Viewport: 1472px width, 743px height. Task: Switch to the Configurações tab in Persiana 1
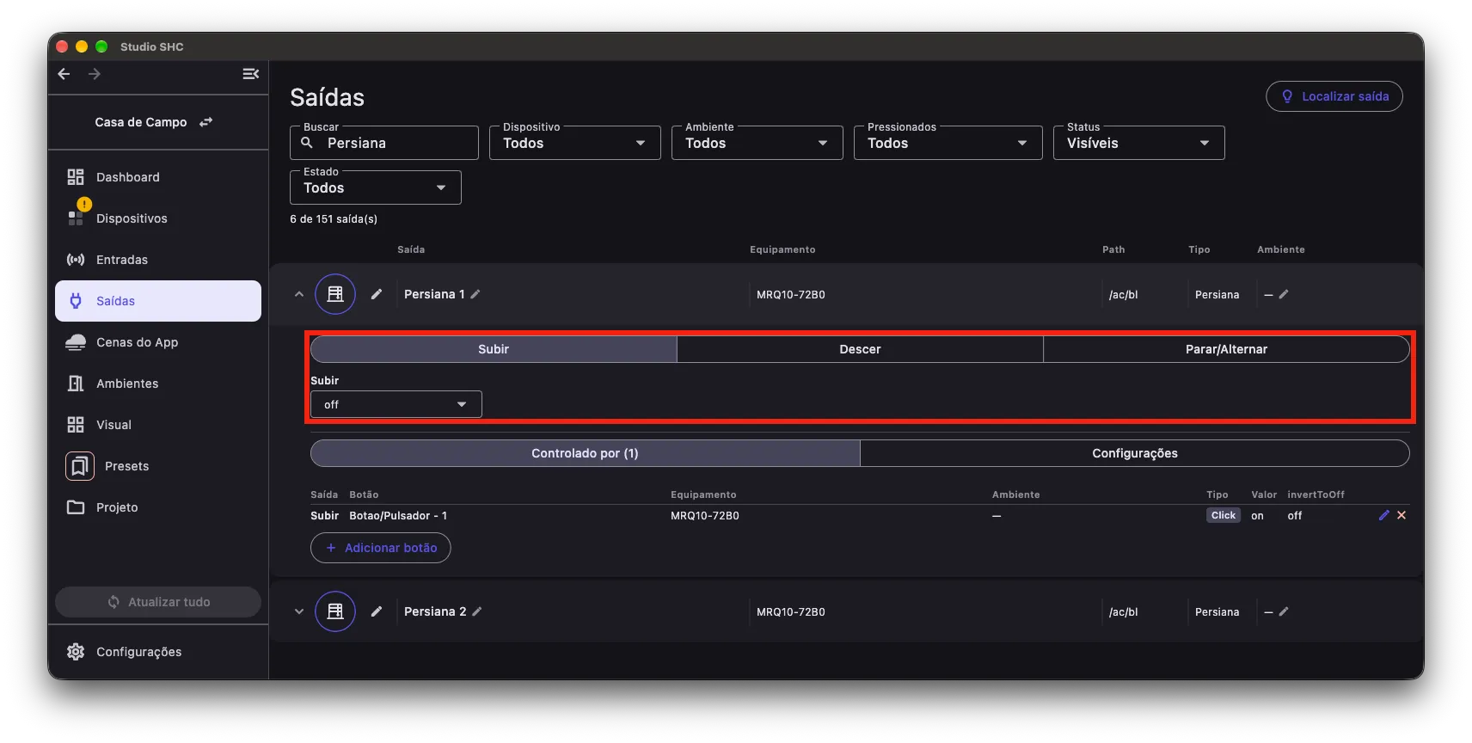[1135, 453]
